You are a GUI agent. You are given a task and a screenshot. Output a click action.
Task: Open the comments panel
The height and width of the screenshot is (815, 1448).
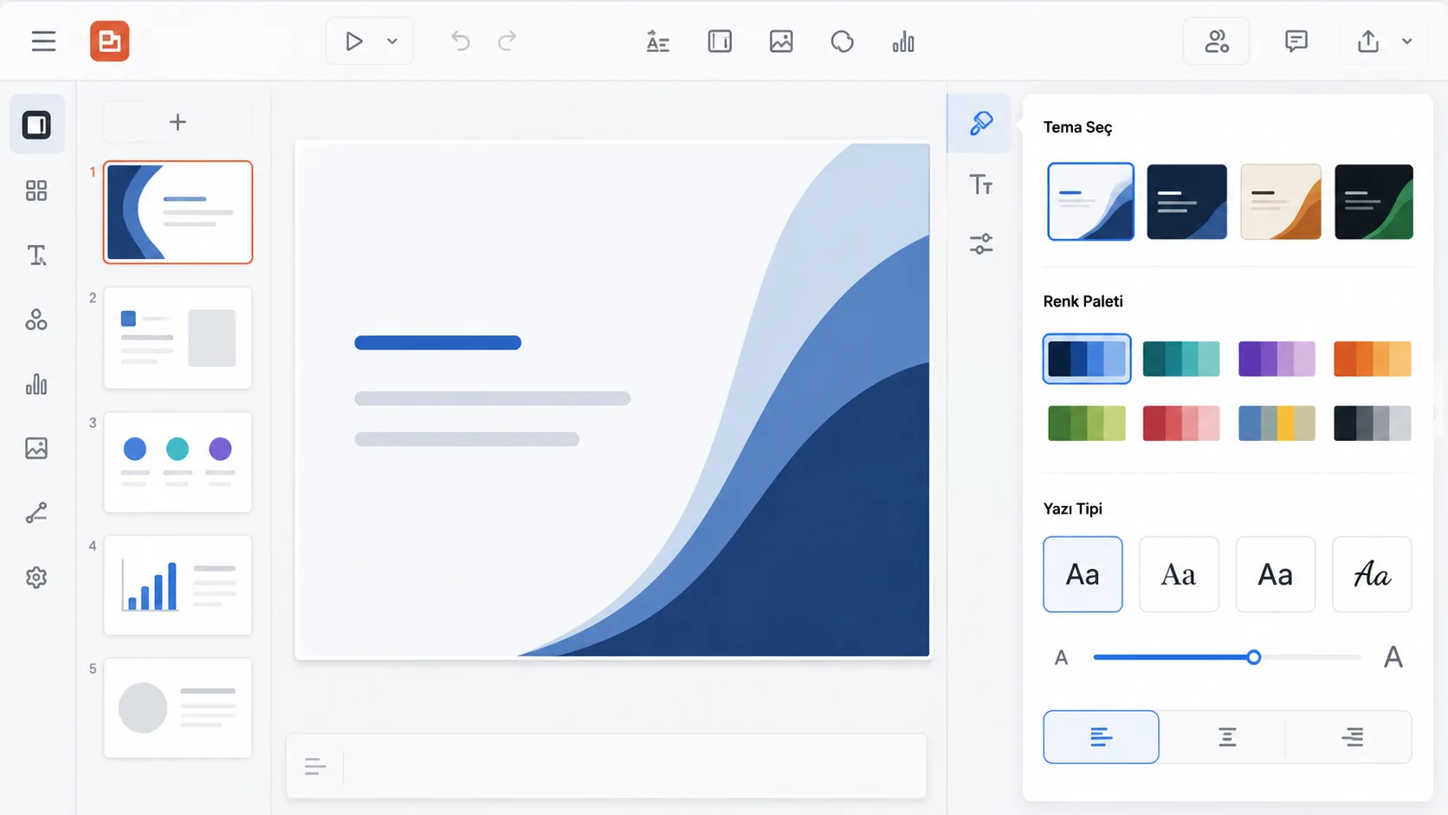tap(1296, 41)
